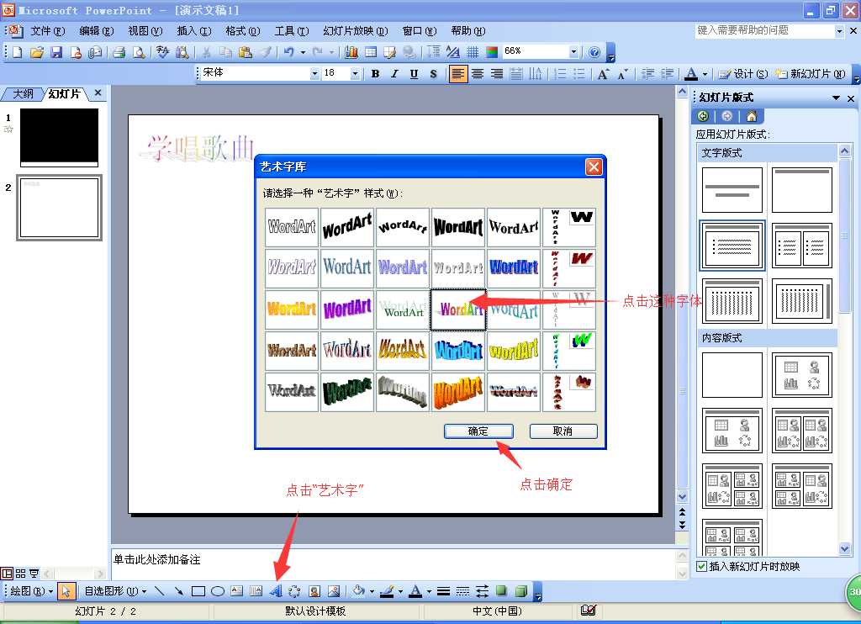
Task: Open the Insert menu
Action: (x=194, y=31)
